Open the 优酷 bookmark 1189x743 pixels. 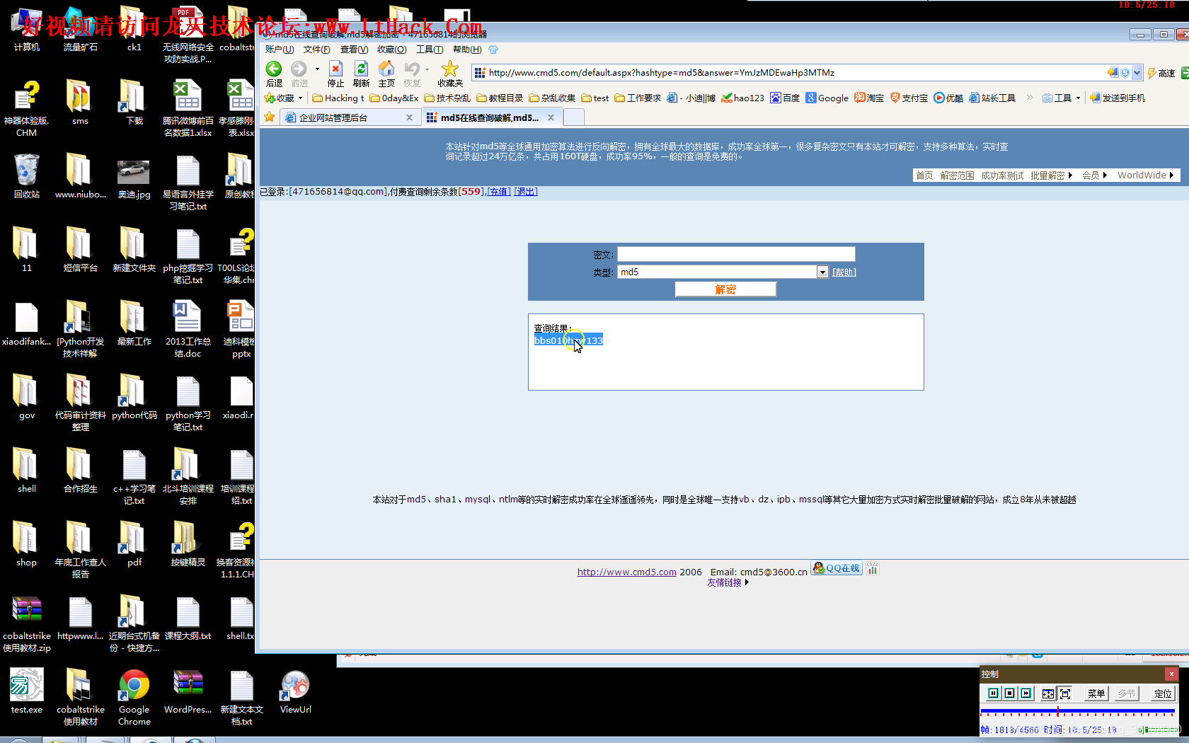pyautogui.click(x=948, y=98)
